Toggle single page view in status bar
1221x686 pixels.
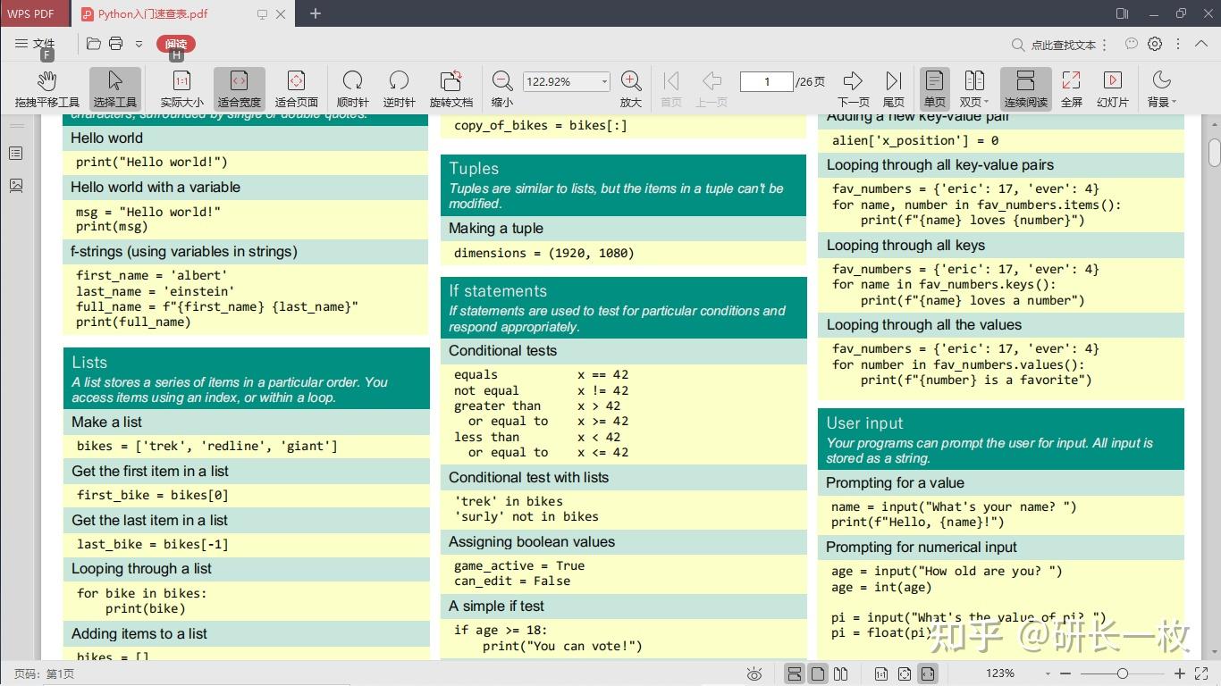coord(818,673)
